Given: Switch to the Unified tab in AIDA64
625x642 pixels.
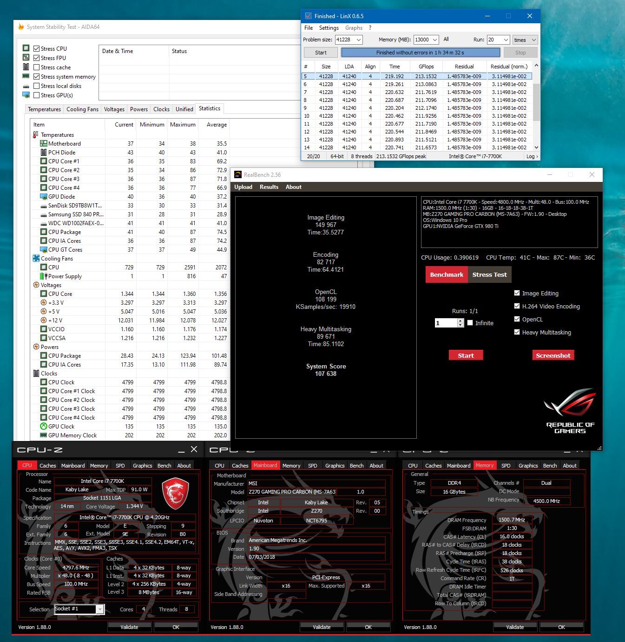Looking at the screenshot, I should (x=184, y=109).
